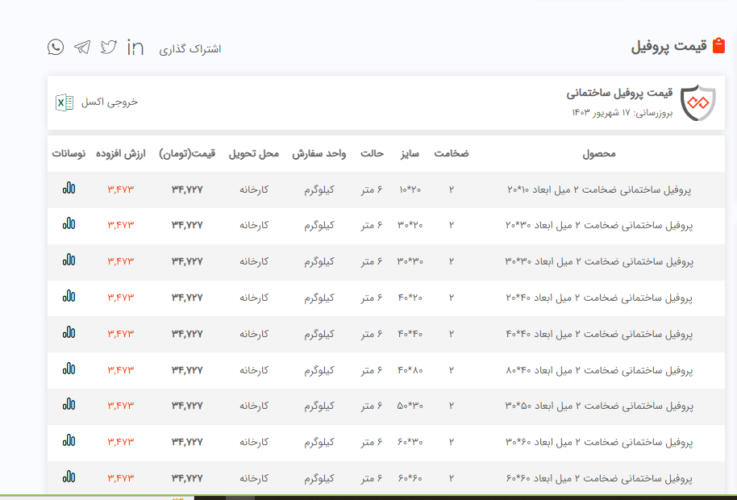The image size is (737, 500).
Task: Click the محصول column header
Action: coord(599,153)
